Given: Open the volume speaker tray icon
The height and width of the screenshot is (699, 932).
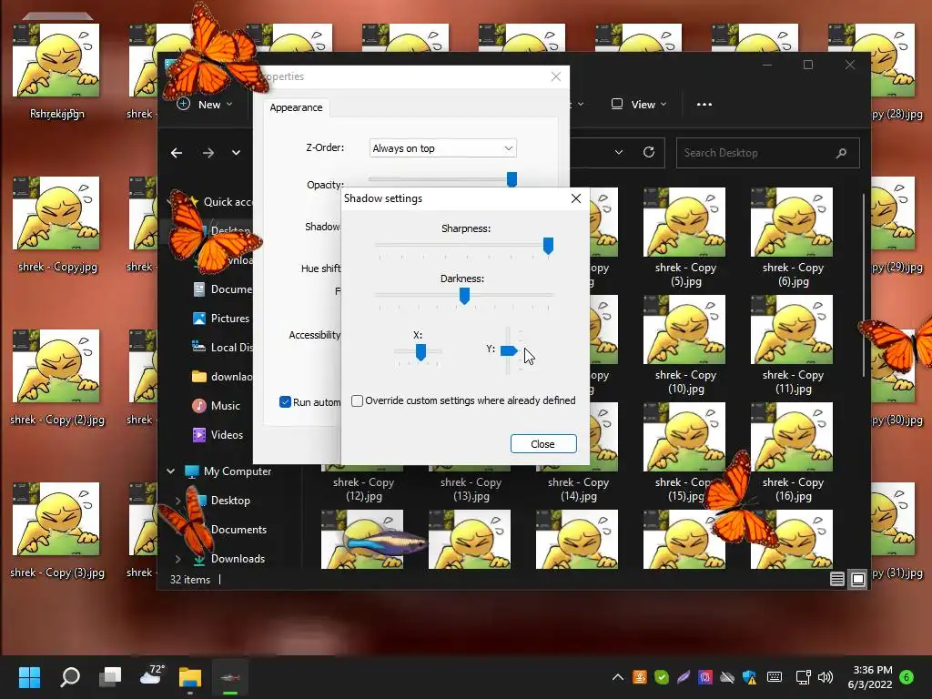Looking at the screenshot, I should 825,677.
